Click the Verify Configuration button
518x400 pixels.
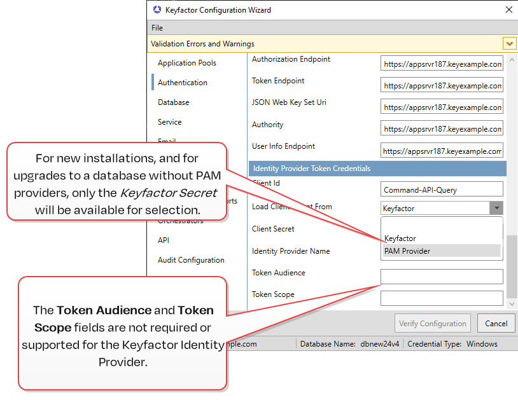tap(433, 323)
